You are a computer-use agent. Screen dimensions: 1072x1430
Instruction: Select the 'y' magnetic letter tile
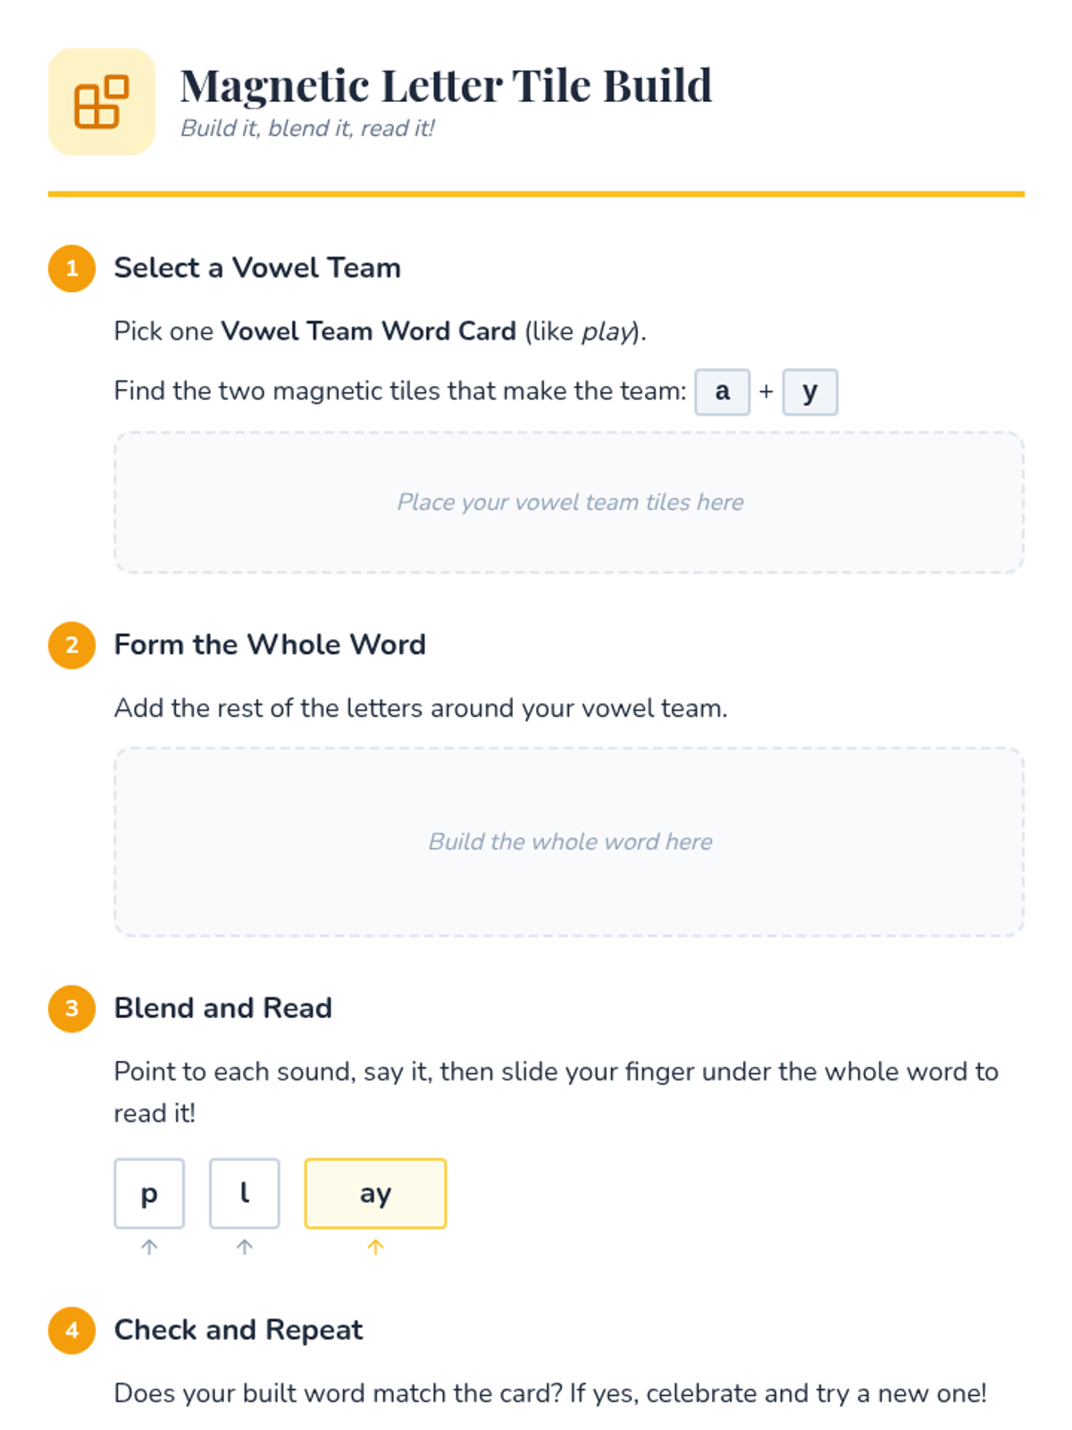tap(809, 391)
